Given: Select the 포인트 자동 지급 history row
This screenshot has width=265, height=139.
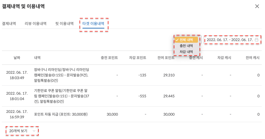Looking at the screenshot, I should pyautogui.click(x=61, y=114).
